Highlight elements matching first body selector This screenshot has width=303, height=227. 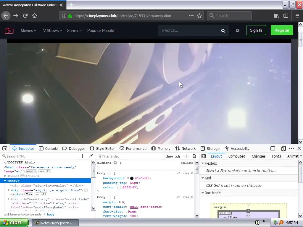tap(109, 173)
